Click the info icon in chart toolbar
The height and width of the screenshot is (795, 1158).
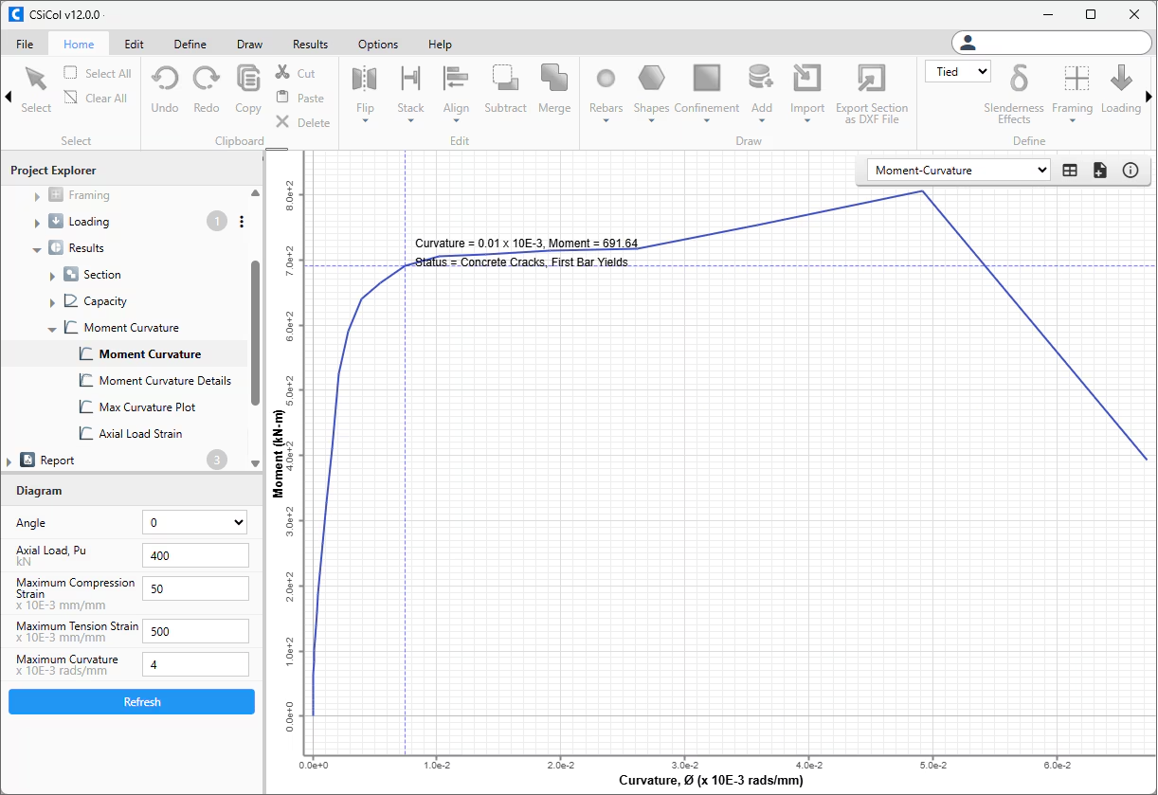point(1130,171)
